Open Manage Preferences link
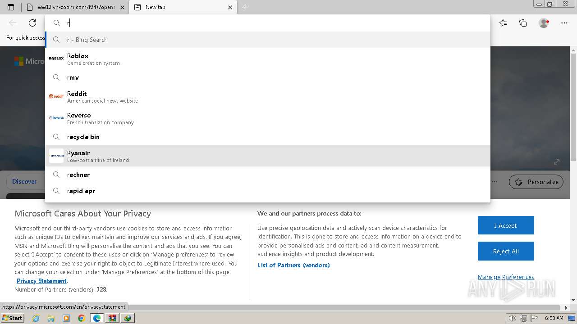Image resolution: width=577 pixels, height=324 pixels. [506, 277]
